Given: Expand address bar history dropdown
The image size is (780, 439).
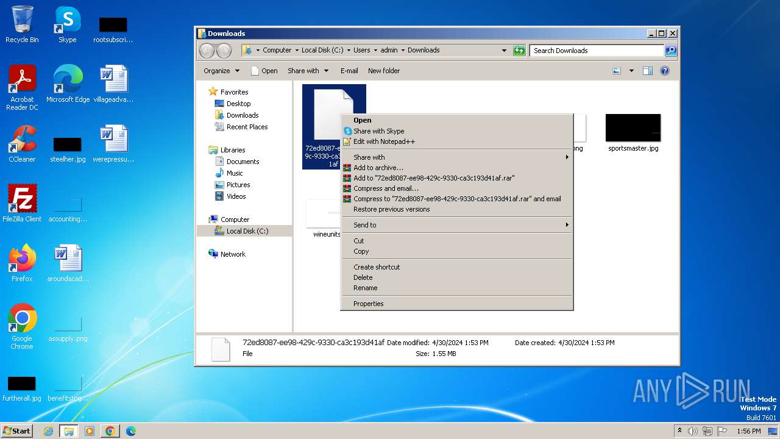Looking at the screenshot, I should click(504, 51).
